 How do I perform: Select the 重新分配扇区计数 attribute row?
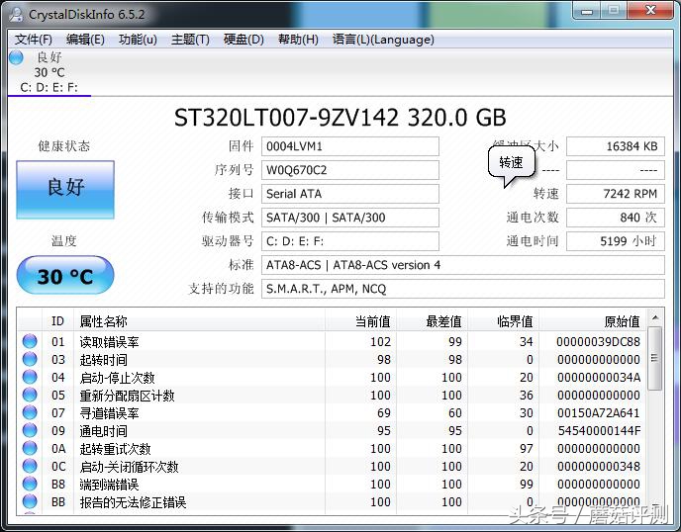tap(333, 395)
